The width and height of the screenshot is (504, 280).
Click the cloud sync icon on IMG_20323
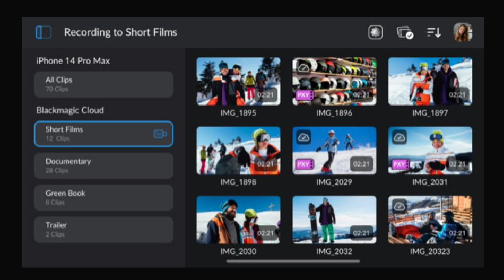pos(399,206)
